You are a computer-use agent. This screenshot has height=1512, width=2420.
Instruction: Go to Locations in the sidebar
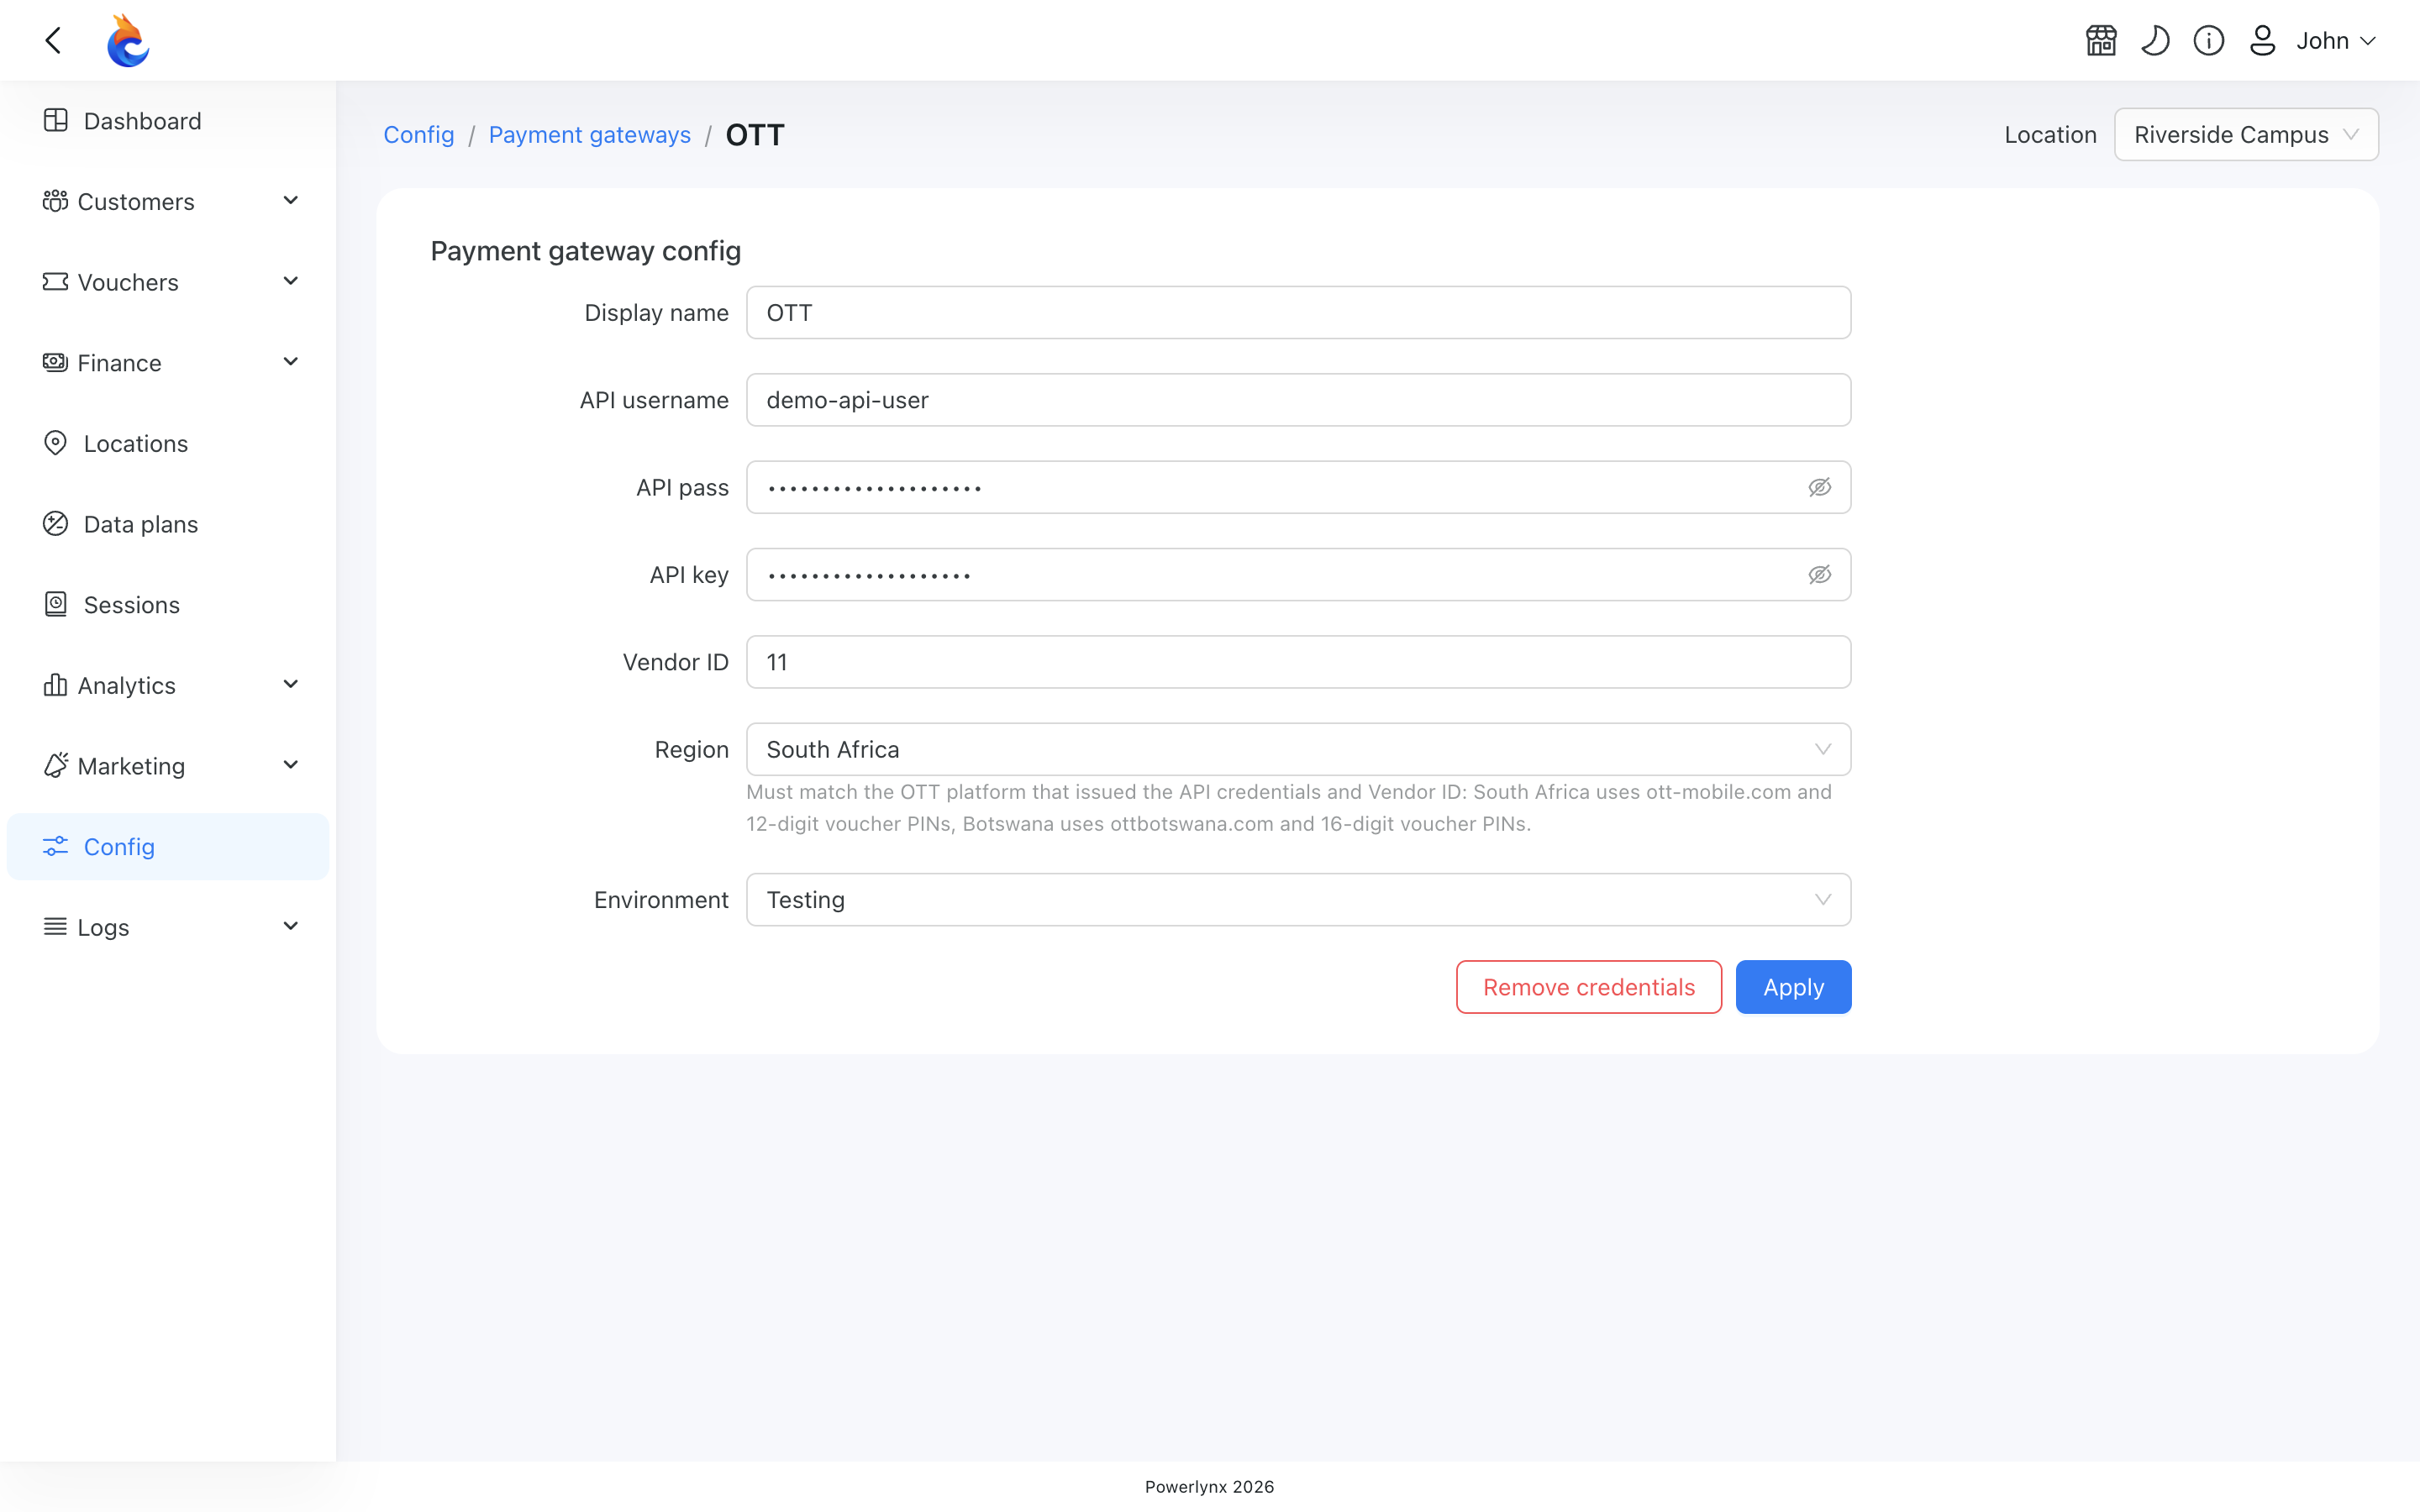click(x=168, y=443)
